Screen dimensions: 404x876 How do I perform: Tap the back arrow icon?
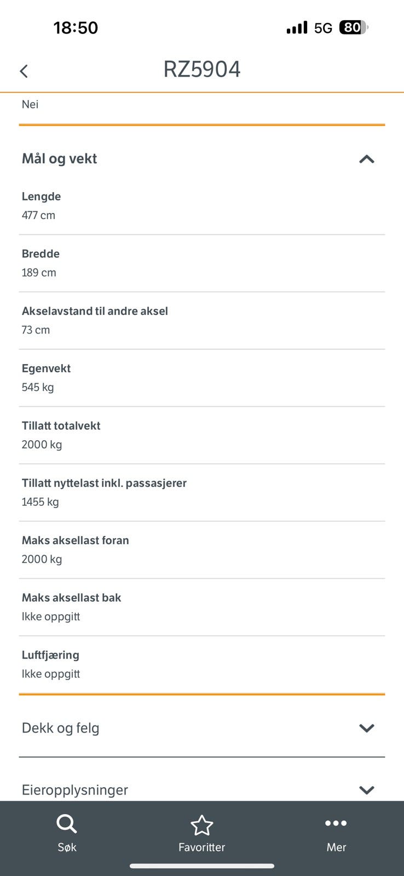(24, 71)
